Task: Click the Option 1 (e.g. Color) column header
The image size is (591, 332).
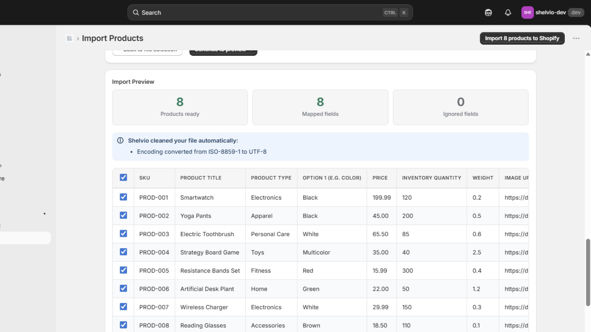Action: [332, 178]
